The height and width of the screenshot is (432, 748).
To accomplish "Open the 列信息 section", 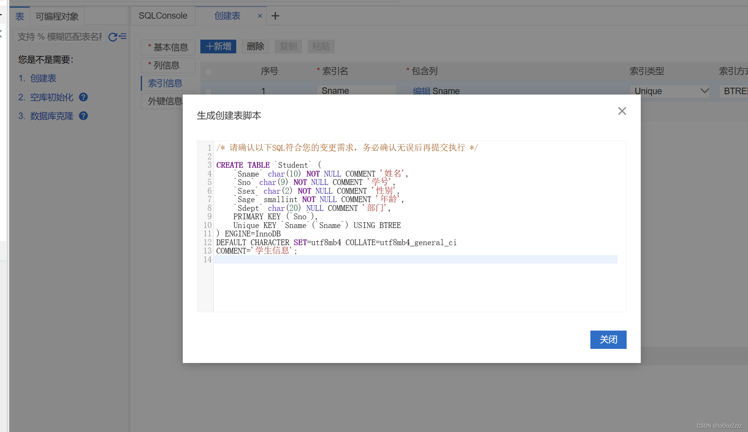I will (168, 65).
